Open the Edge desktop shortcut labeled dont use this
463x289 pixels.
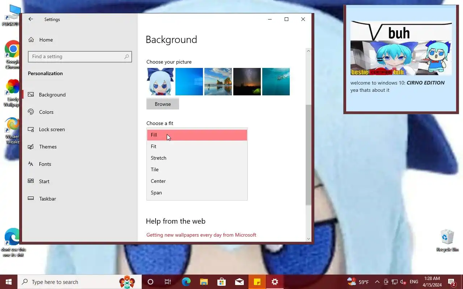pyautogui.click(x=13, y=242)
